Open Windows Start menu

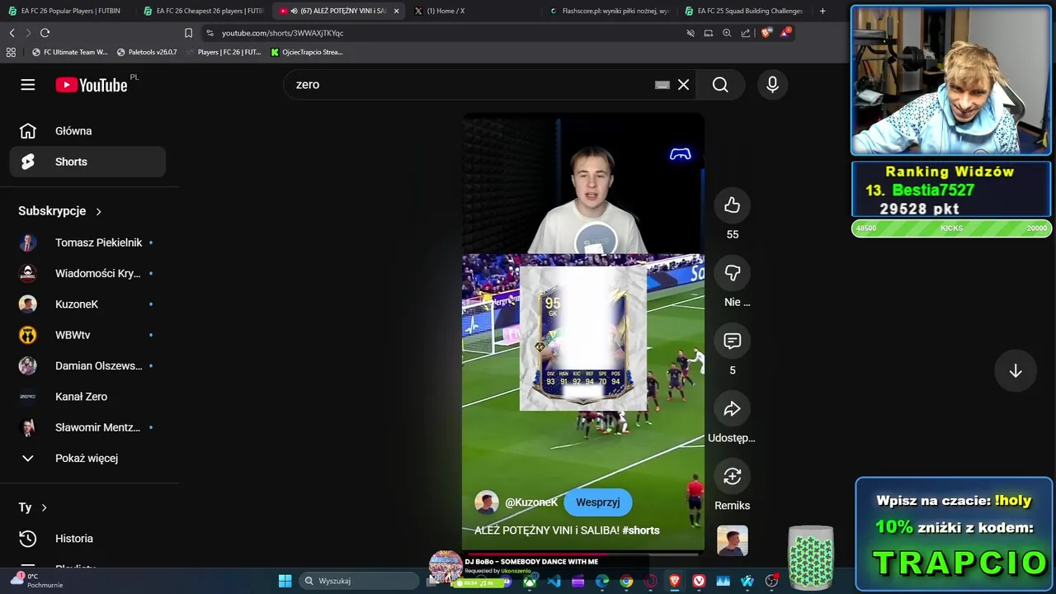[285, 581]
